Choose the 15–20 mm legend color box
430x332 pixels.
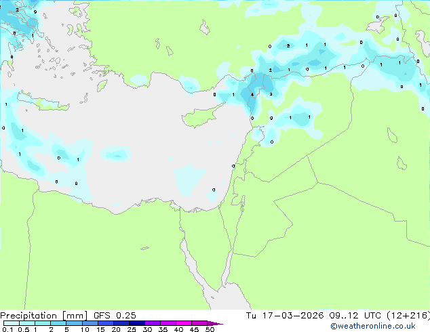point(105,323)
